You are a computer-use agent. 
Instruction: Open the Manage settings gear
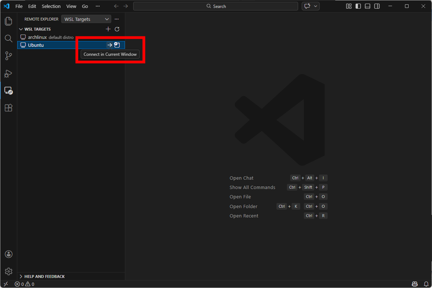pyautogui.click(x=9, y=271)
